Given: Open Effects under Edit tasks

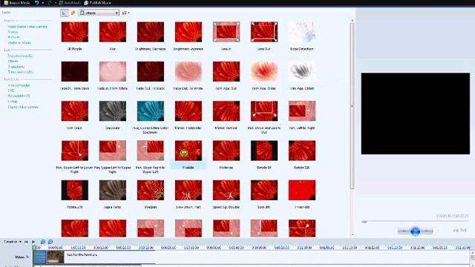Looking at the screenshot, I should click(13, 61).
